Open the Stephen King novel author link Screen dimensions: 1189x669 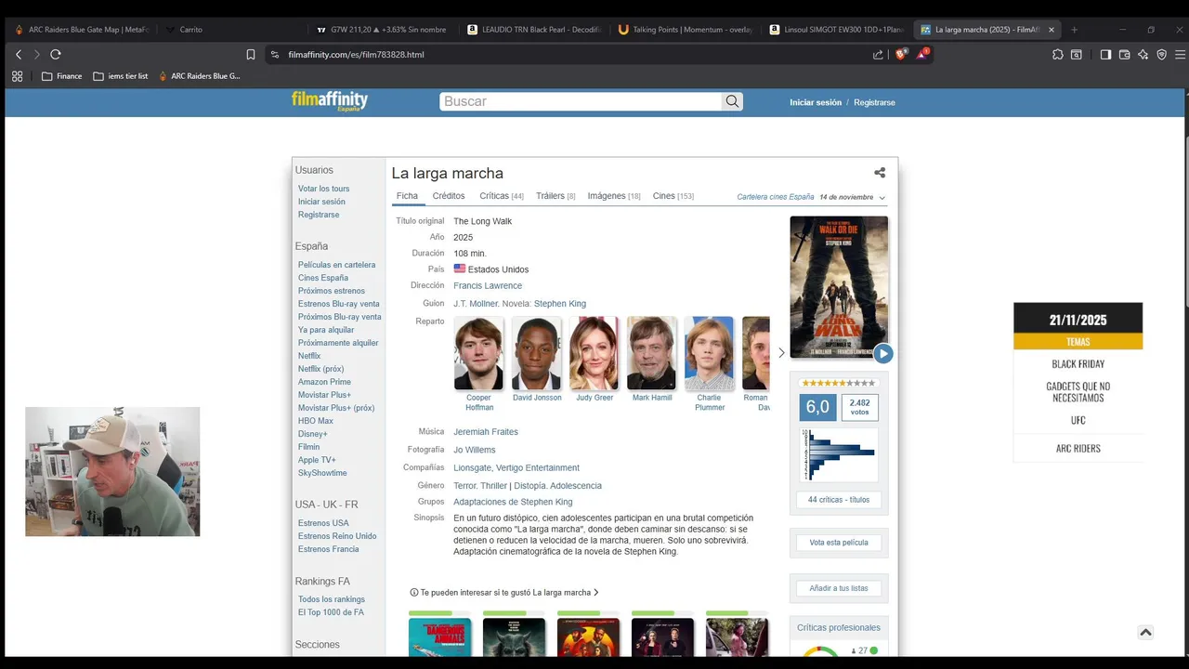coord(559,304)
